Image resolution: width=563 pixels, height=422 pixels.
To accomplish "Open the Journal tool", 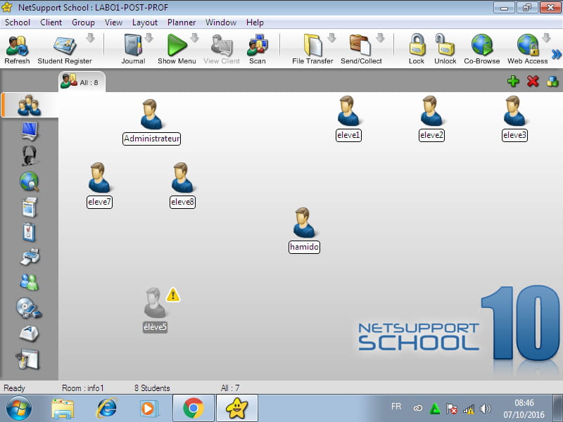I will 133,49.
